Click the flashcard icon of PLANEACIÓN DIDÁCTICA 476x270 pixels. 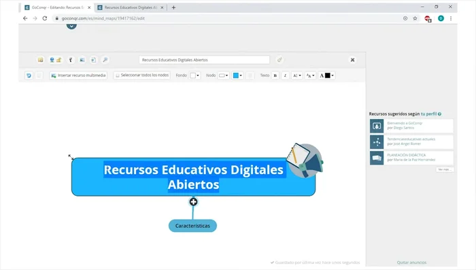[x=377, y=158]
